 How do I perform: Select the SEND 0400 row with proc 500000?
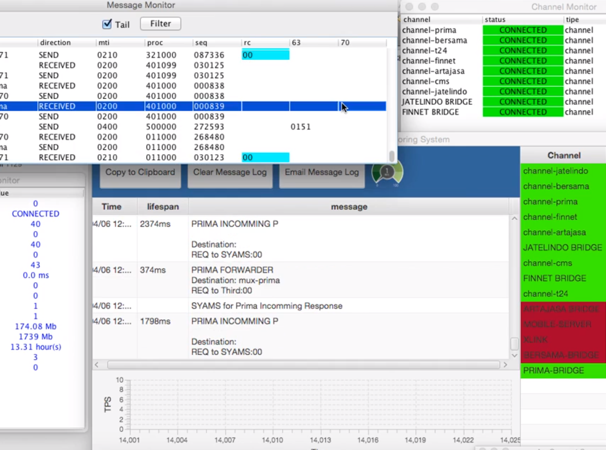(x=161, y=127)
